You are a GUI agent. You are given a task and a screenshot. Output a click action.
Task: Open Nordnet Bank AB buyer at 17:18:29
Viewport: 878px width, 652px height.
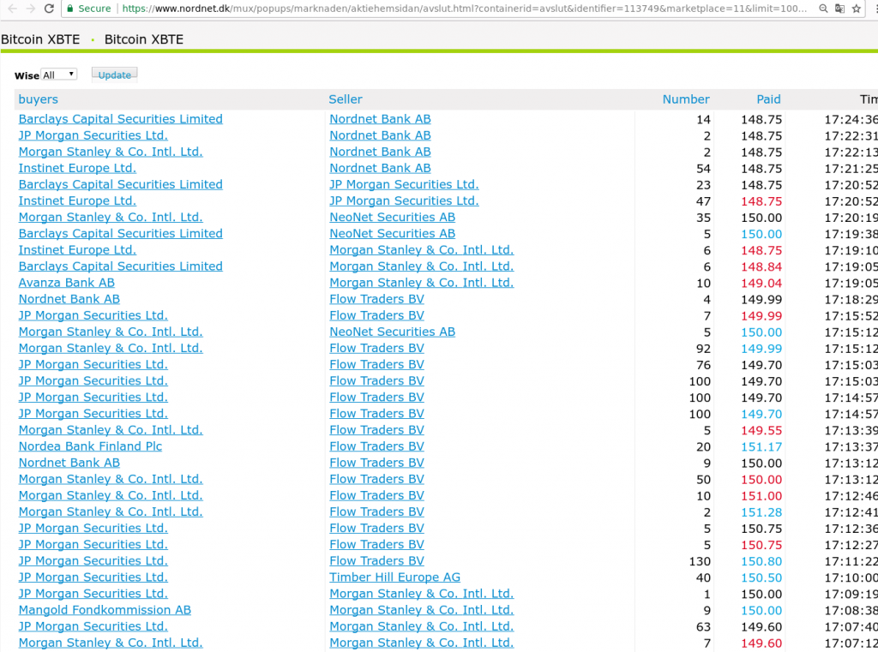(69, 299)
